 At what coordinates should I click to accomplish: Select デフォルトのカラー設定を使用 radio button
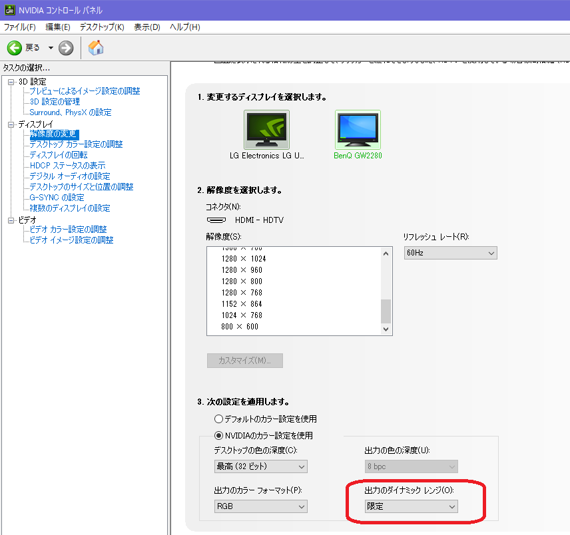point(218,419)
